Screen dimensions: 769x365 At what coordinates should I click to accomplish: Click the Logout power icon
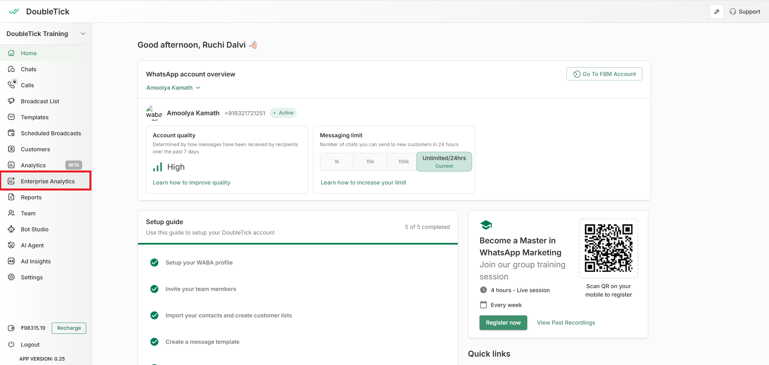11,345
